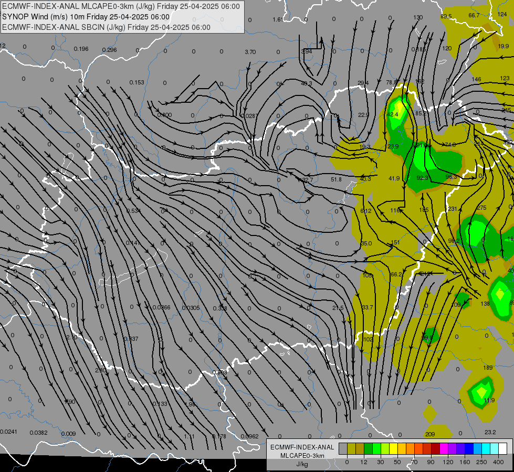Screen dimensions: 514x472
Task: Click the map value 116
Action: 395,210
